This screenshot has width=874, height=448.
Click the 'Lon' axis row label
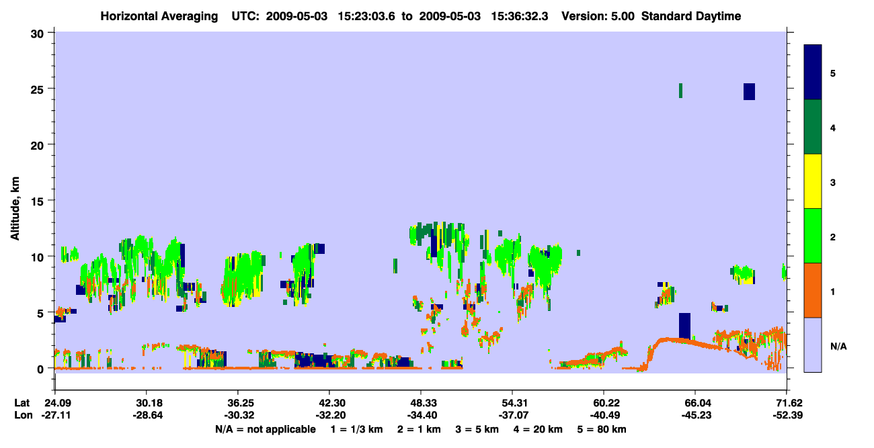tap(23, 415)
